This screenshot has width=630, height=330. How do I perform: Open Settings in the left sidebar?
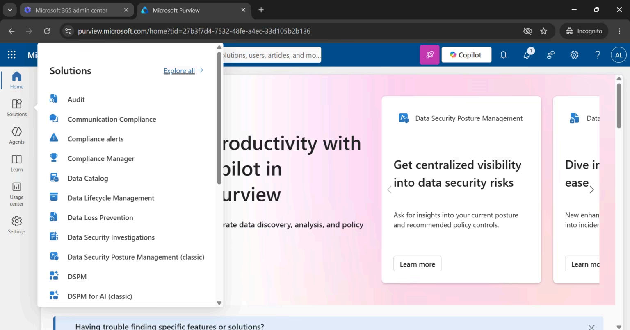[17, 225]
